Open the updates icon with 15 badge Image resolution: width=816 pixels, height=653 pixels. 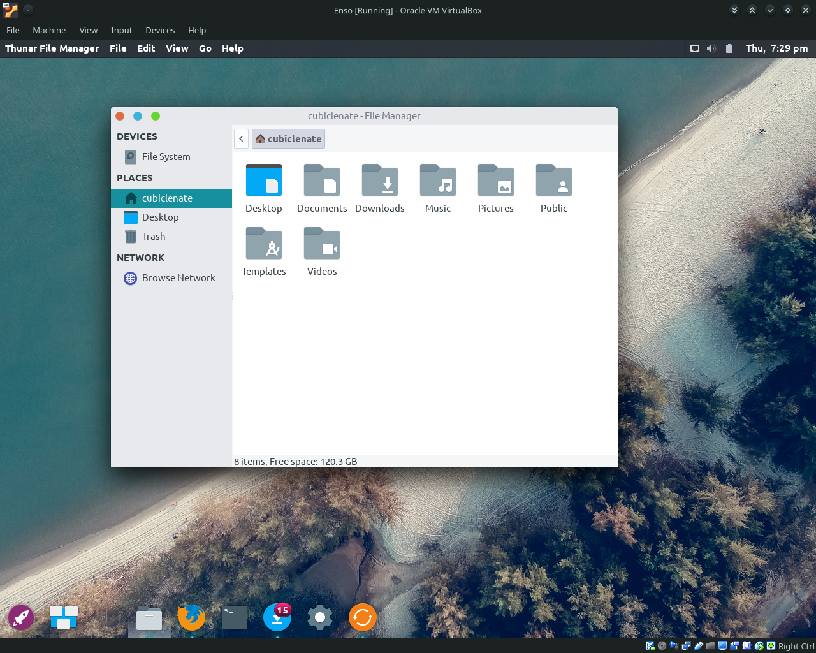[277, 617]
